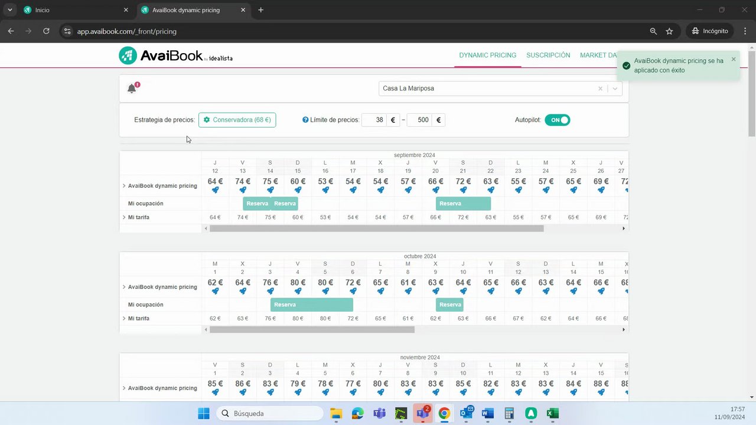Viewport: 756px width, 425px height.
Task: Clear the Casa La Mariposa selection
Action: pos(600,89)
